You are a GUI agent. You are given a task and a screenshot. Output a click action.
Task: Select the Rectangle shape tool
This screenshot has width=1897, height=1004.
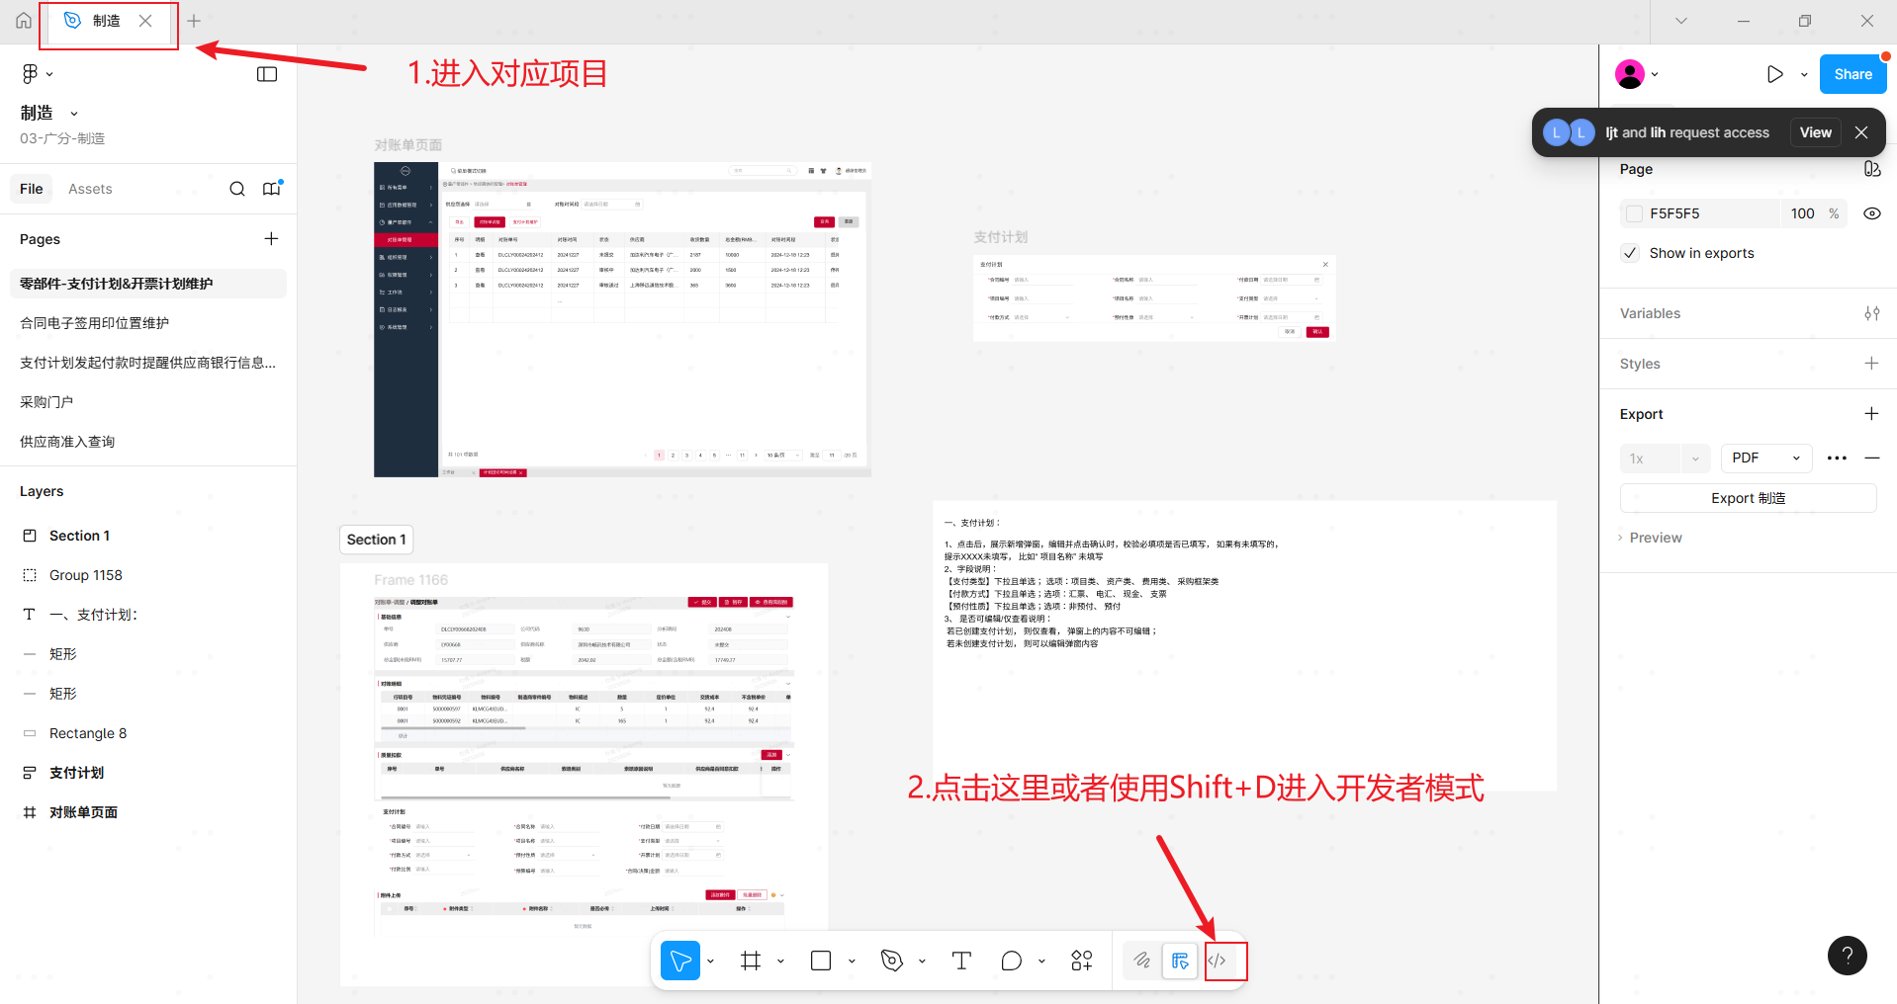pos(821,961)
